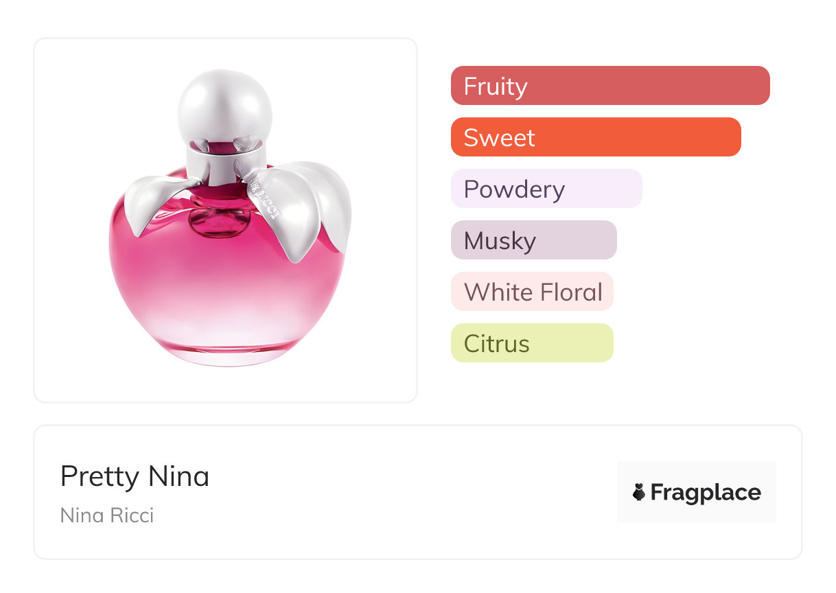Click the Fragplace wordmark text
Image resolution: width=836 pixels, height=593 pixels.
pos(706,492)
